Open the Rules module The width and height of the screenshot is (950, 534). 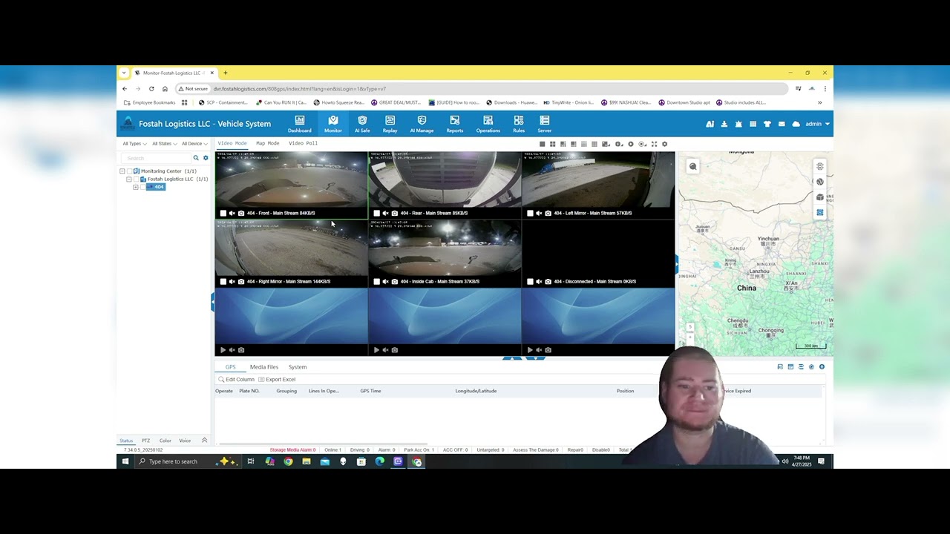pyautogui.click(x=519, y=124)
